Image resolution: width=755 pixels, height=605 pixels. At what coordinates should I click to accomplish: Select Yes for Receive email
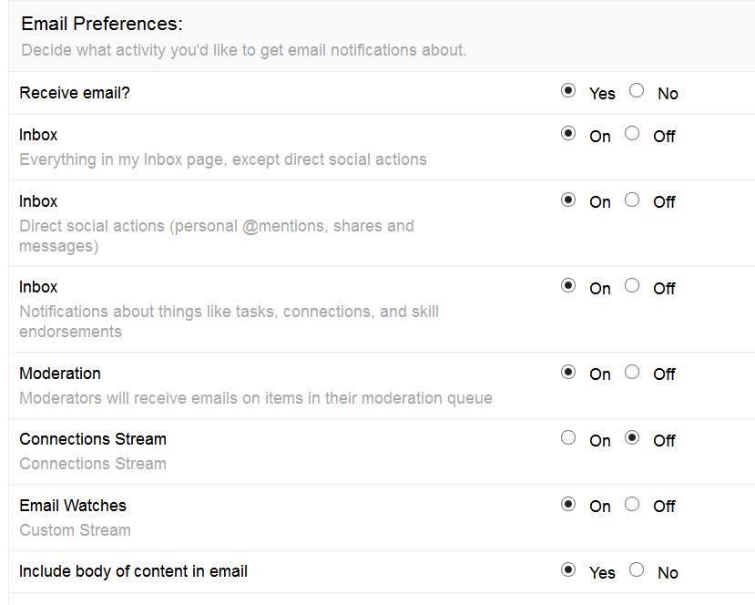click(x=569, y=90)
